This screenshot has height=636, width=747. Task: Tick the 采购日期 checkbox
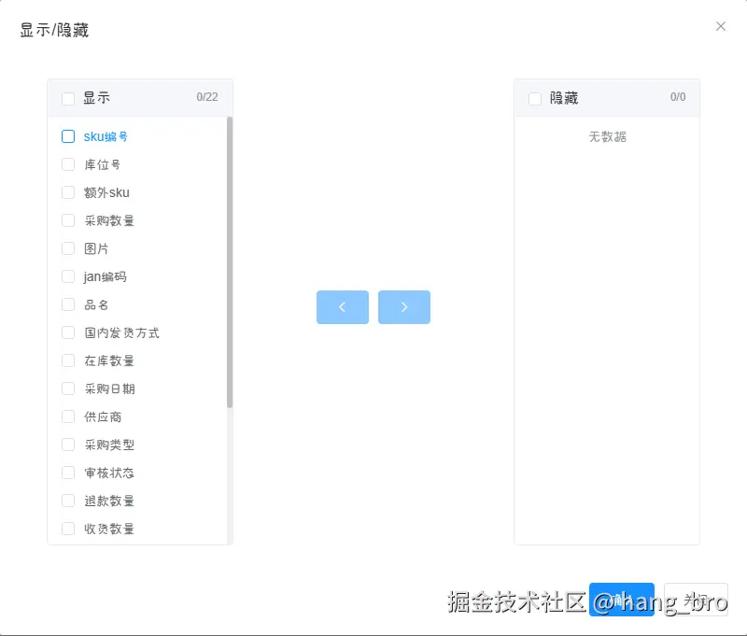[x=68, y=389]
